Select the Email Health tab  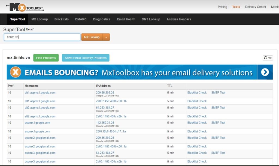[x=126, y=19]
